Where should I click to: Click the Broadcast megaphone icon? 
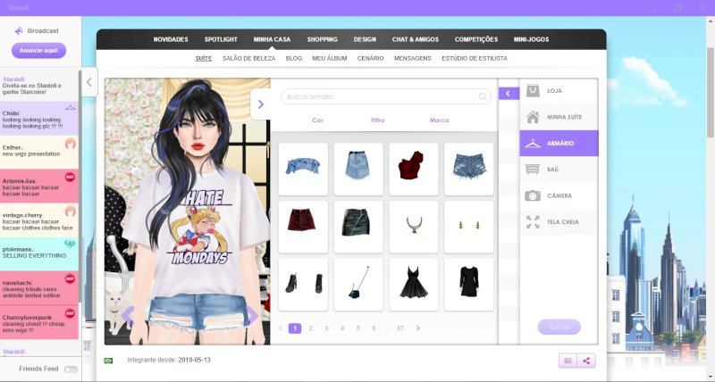pyautogui.click(x=19, y=30)
